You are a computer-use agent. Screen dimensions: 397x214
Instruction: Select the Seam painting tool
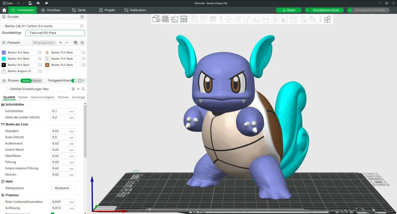point(294,19)
